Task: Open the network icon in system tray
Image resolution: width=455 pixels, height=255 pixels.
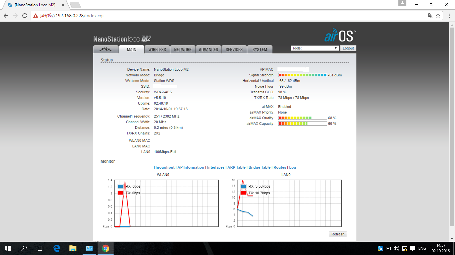Action: (404, 248)
